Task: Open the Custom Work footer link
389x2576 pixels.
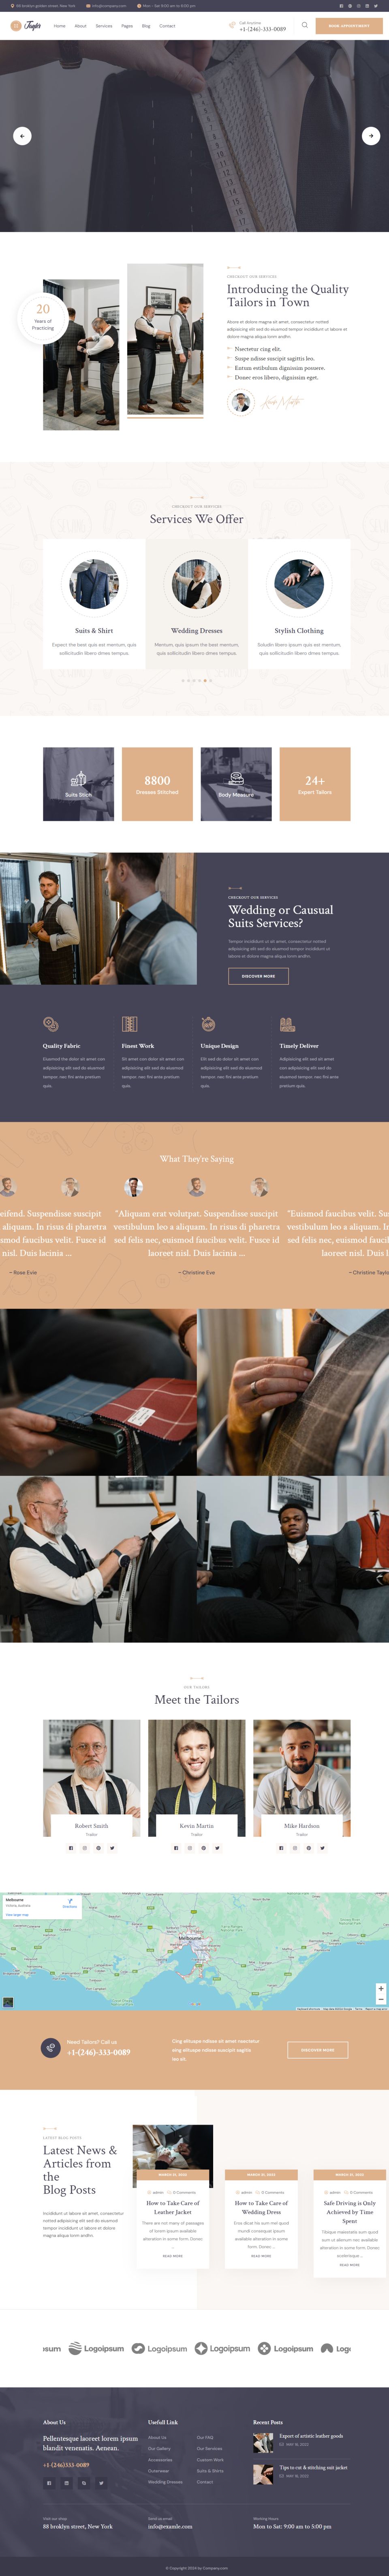Action: [210, 2460]
